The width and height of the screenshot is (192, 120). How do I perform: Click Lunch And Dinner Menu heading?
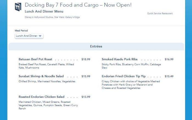click(x=44, y=12)
